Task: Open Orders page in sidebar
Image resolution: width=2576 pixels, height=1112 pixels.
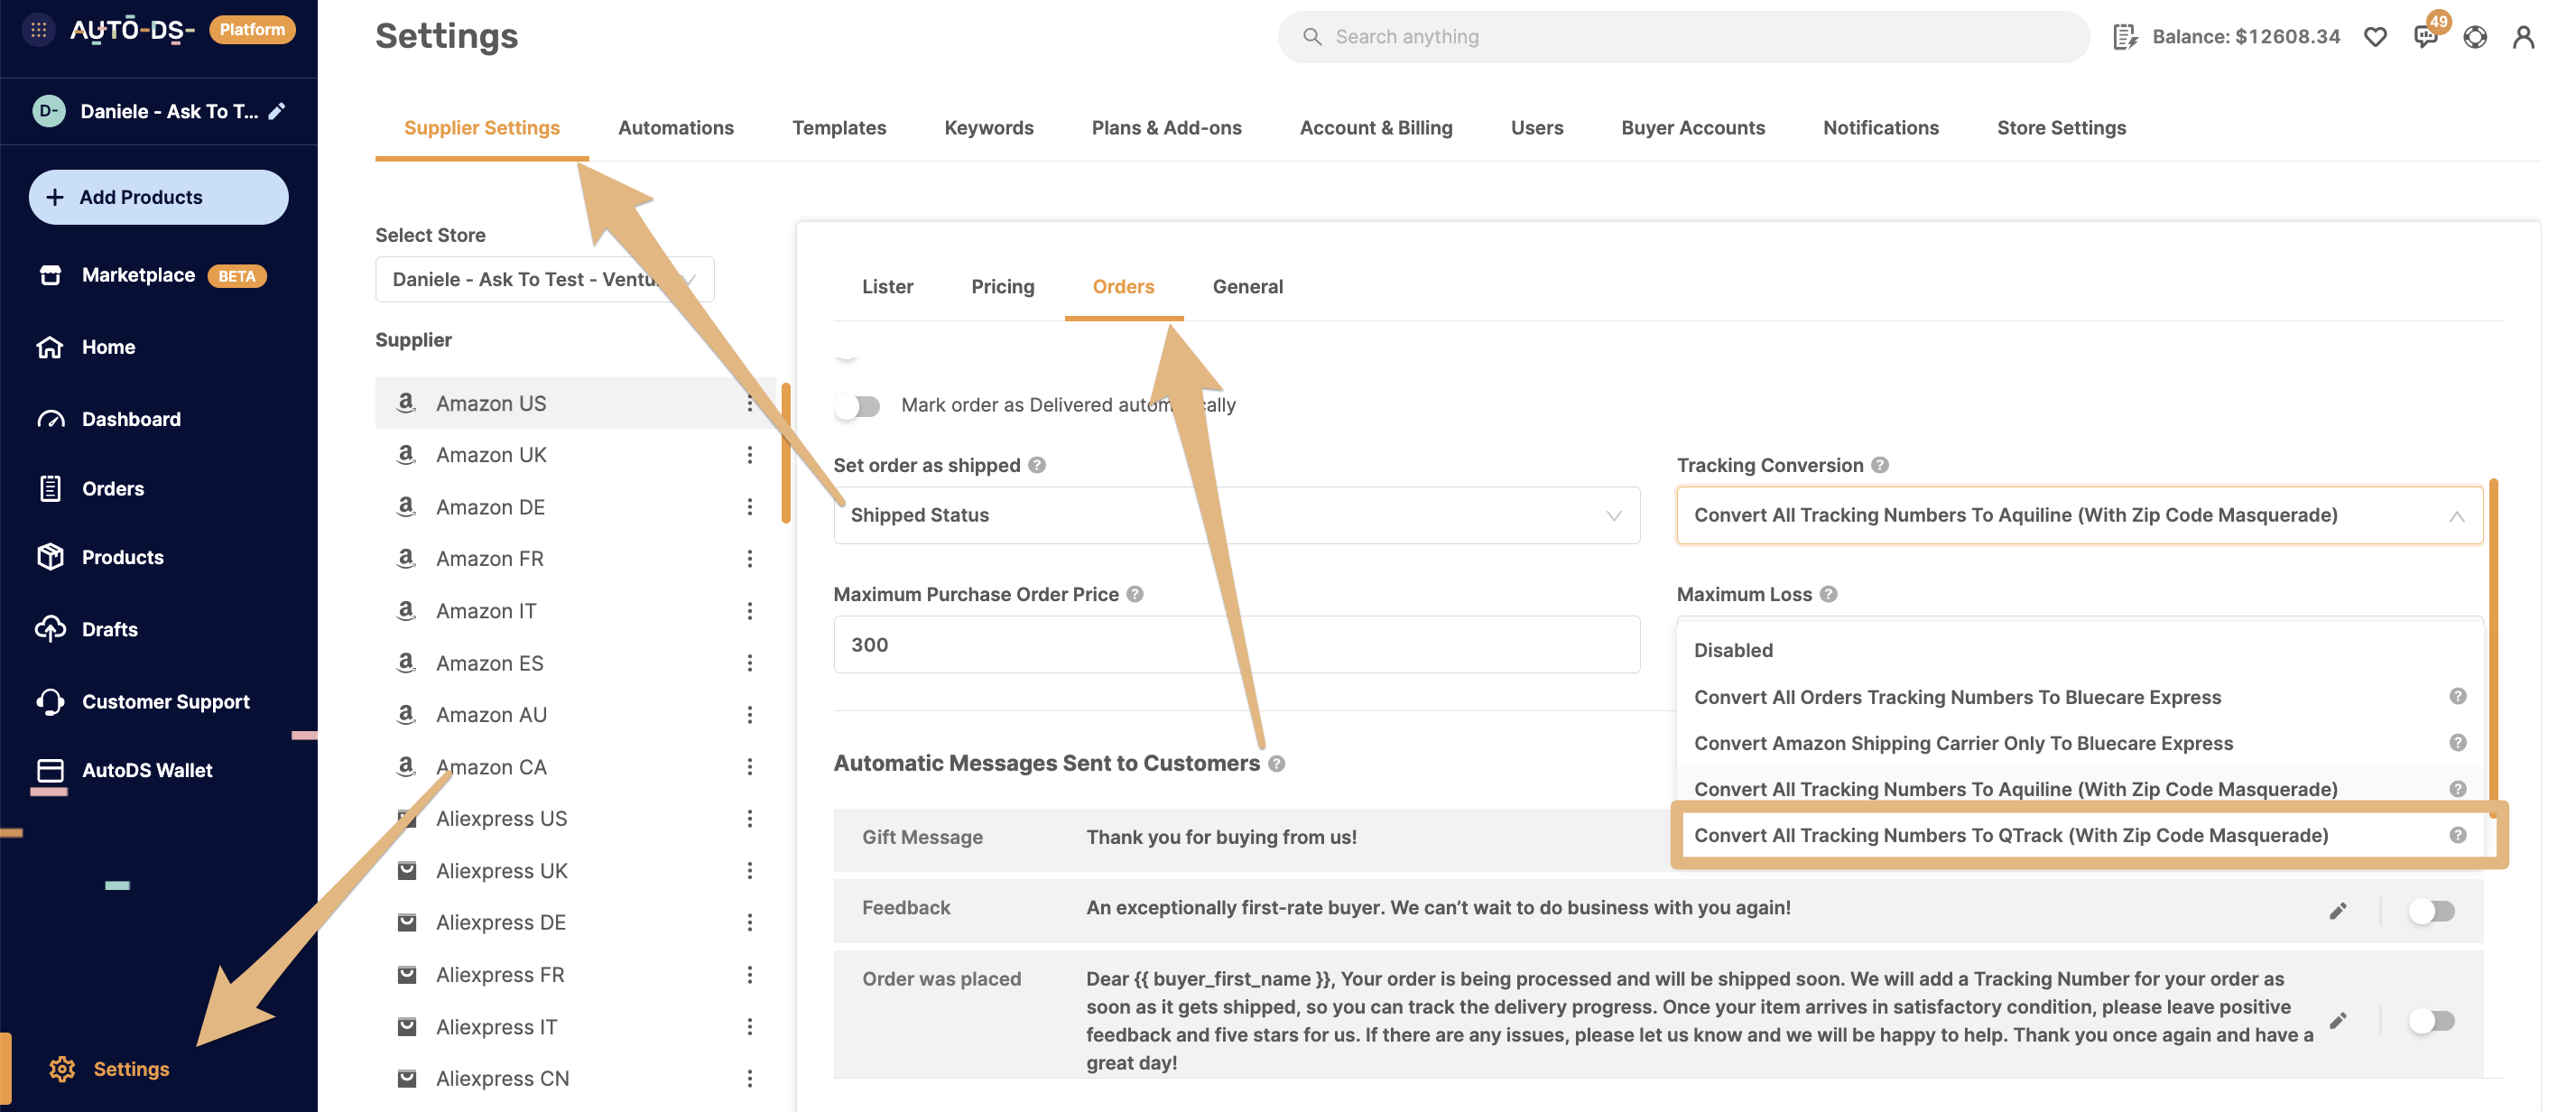Action: (x=90, y=488)
